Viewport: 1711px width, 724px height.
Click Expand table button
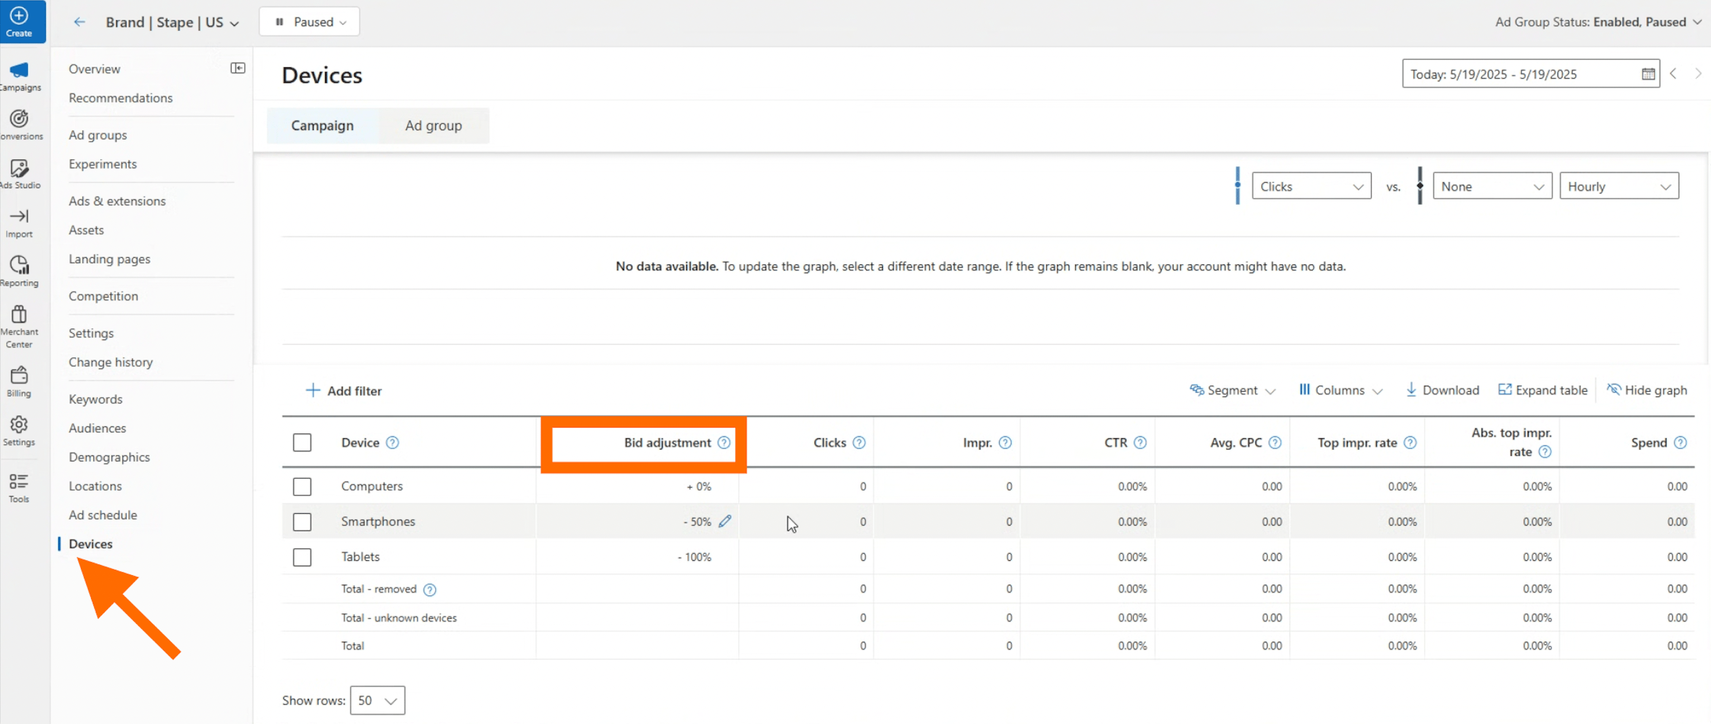(1543, 391)
